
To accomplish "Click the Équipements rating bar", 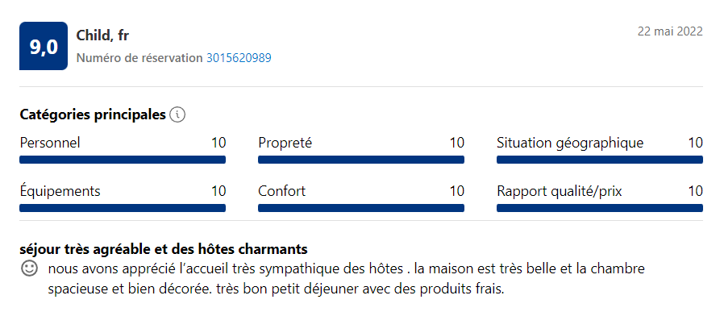I will coord(123,208).
